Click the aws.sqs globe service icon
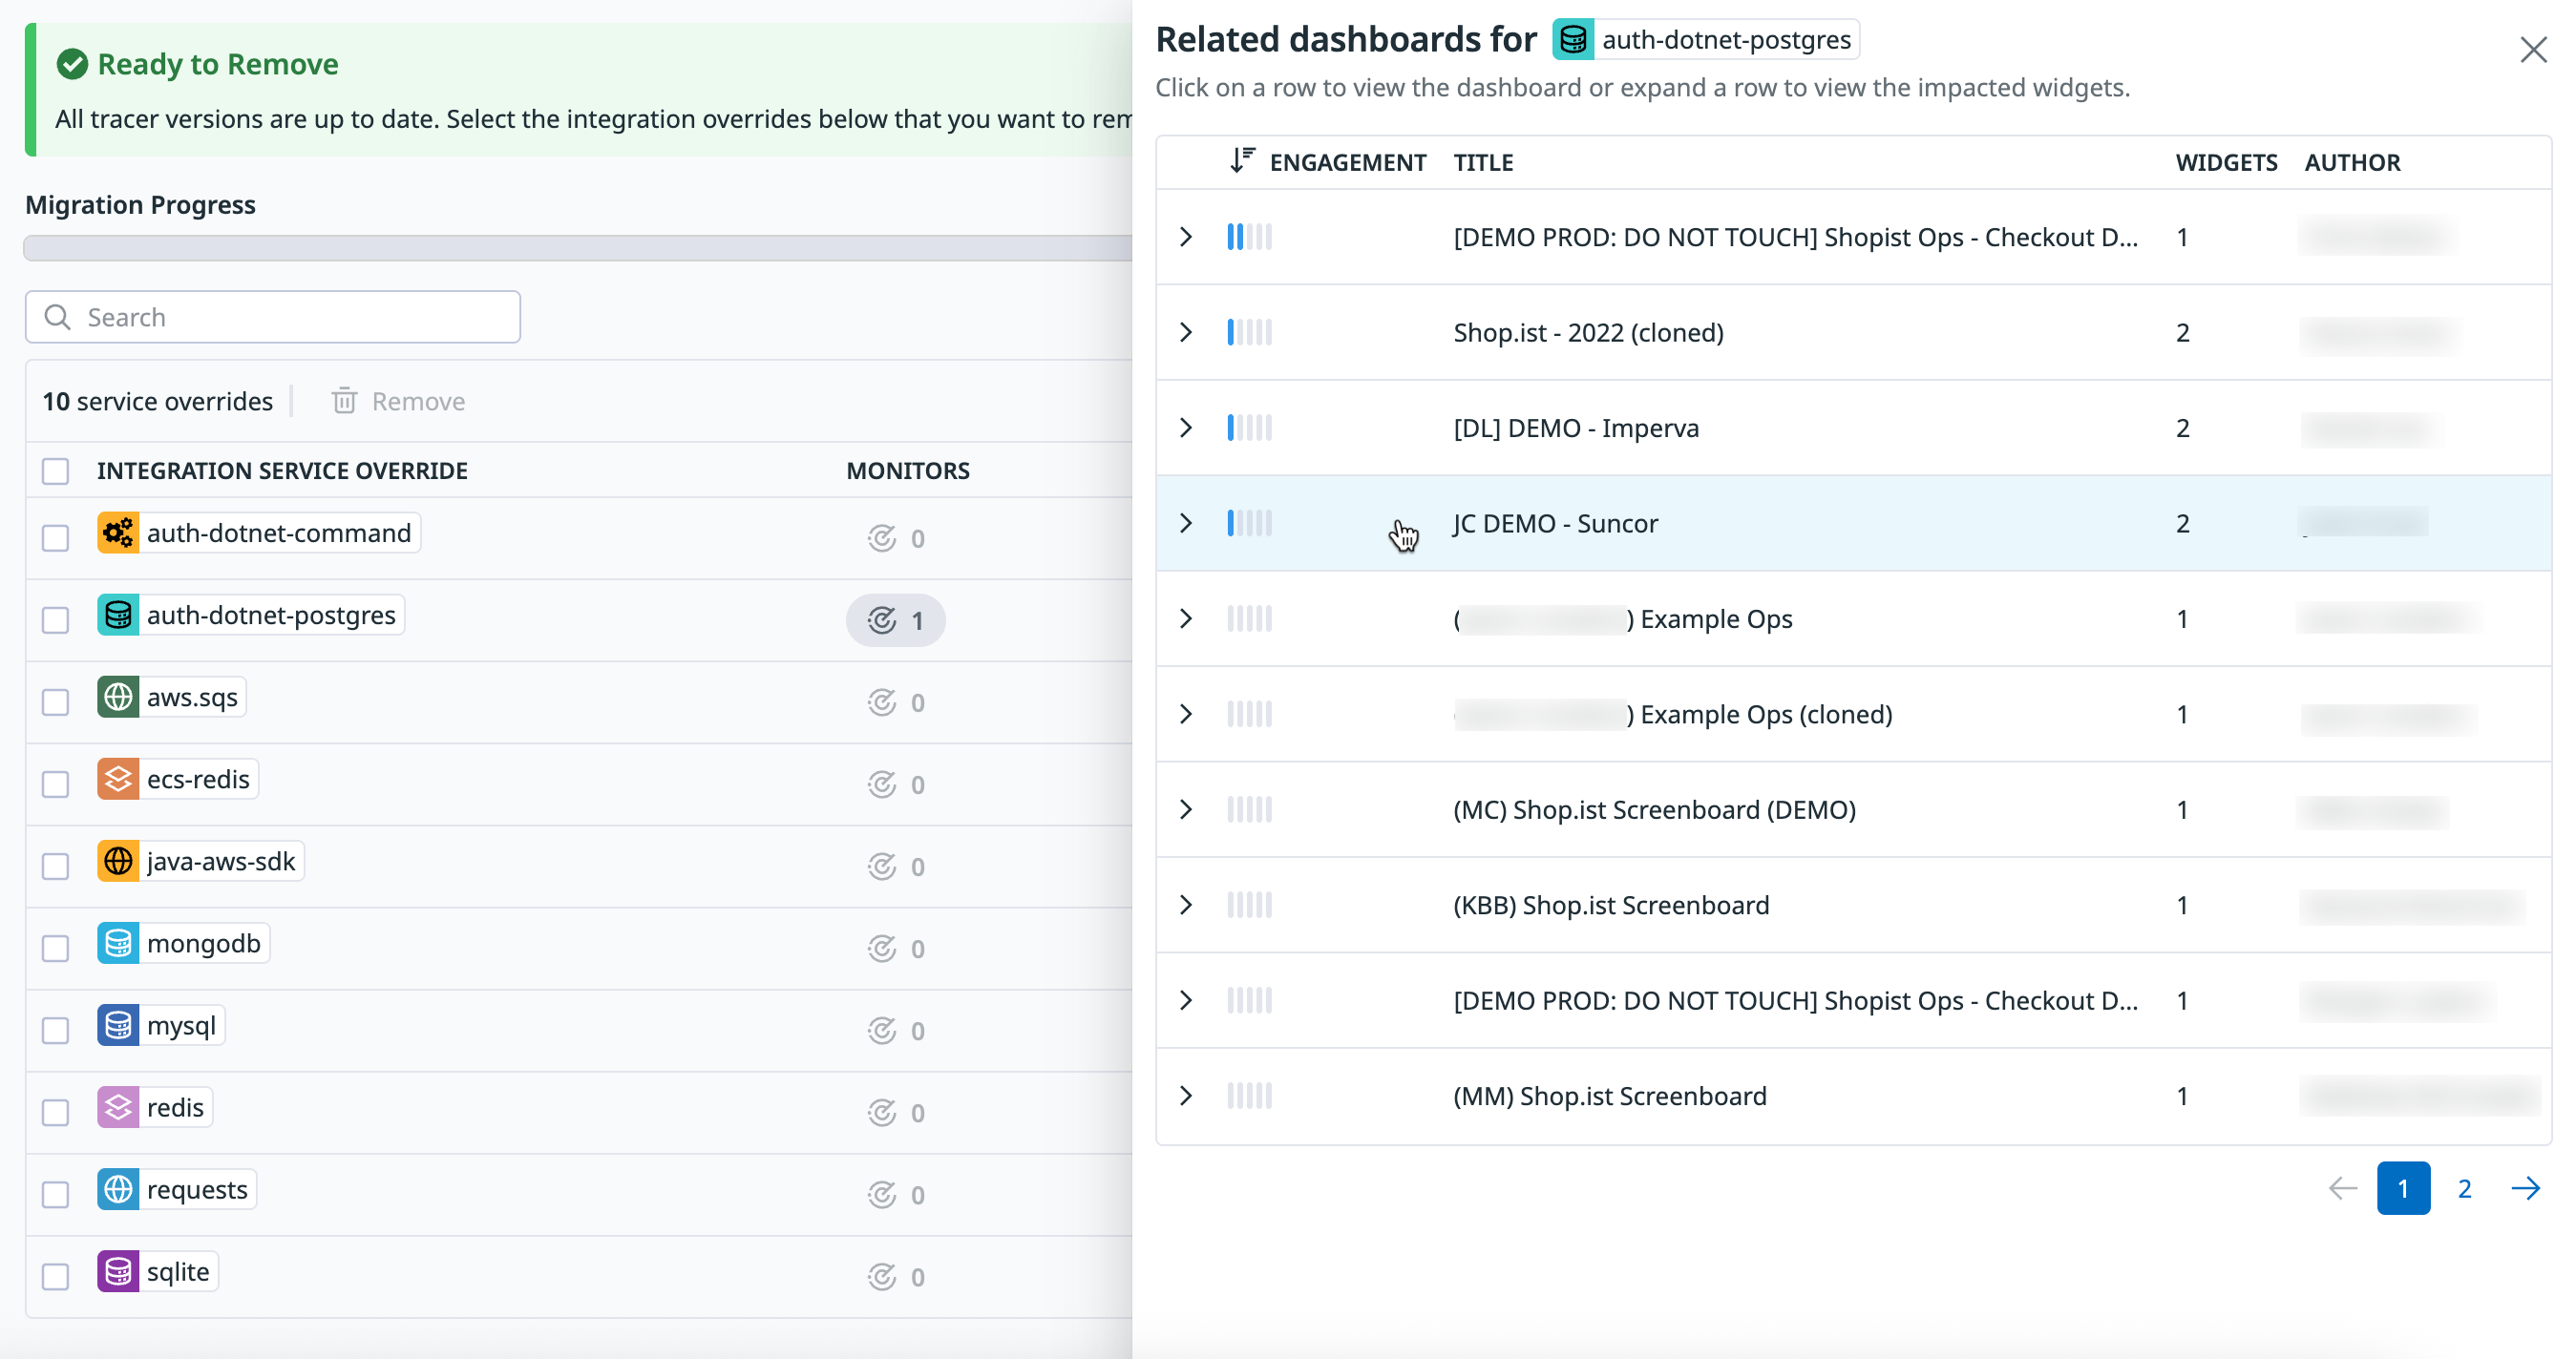Screen dimensions: 2576x1359 click(118, 697)
